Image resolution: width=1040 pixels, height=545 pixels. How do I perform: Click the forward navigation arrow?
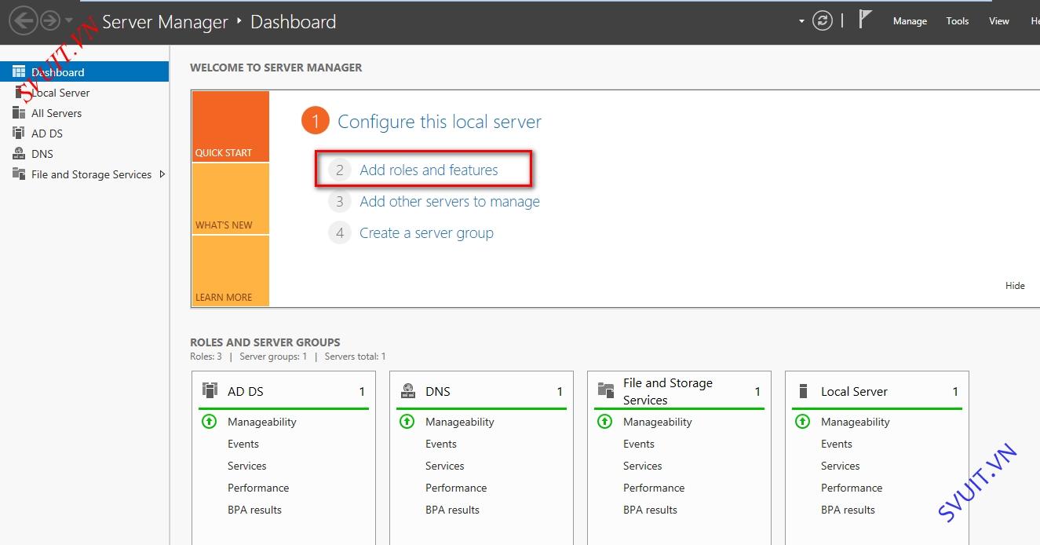[x=49, y=20]
